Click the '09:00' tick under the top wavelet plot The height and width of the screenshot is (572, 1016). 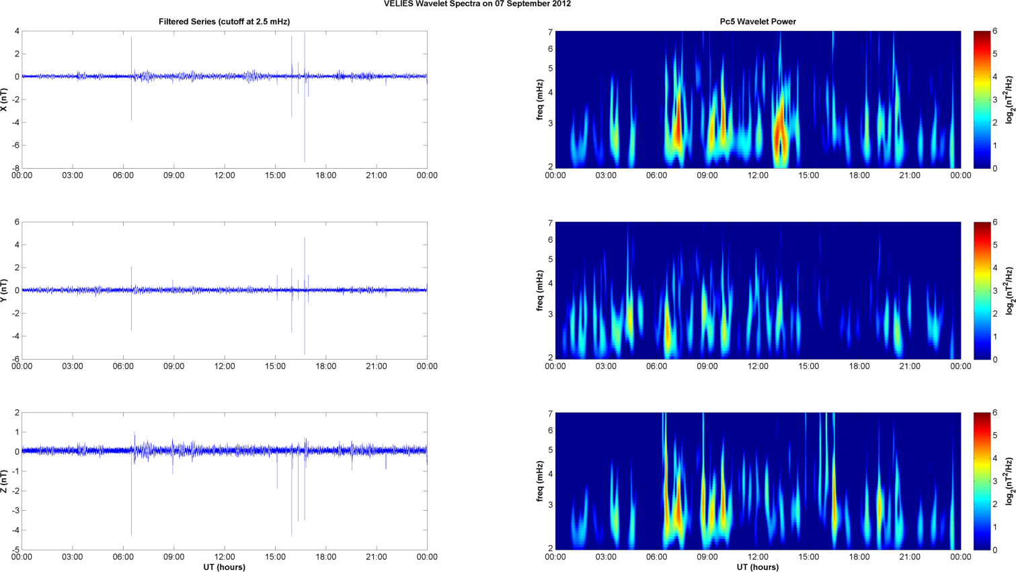[707, 175]
